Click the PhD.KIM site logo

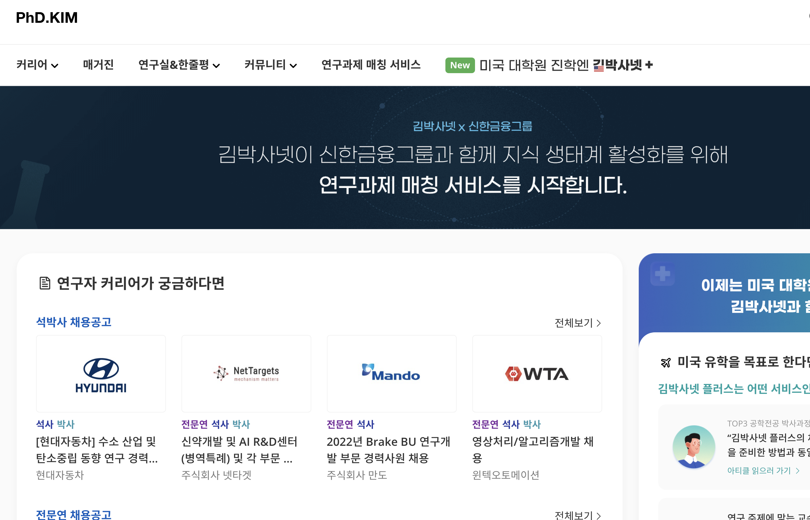(x=47, y=17)
